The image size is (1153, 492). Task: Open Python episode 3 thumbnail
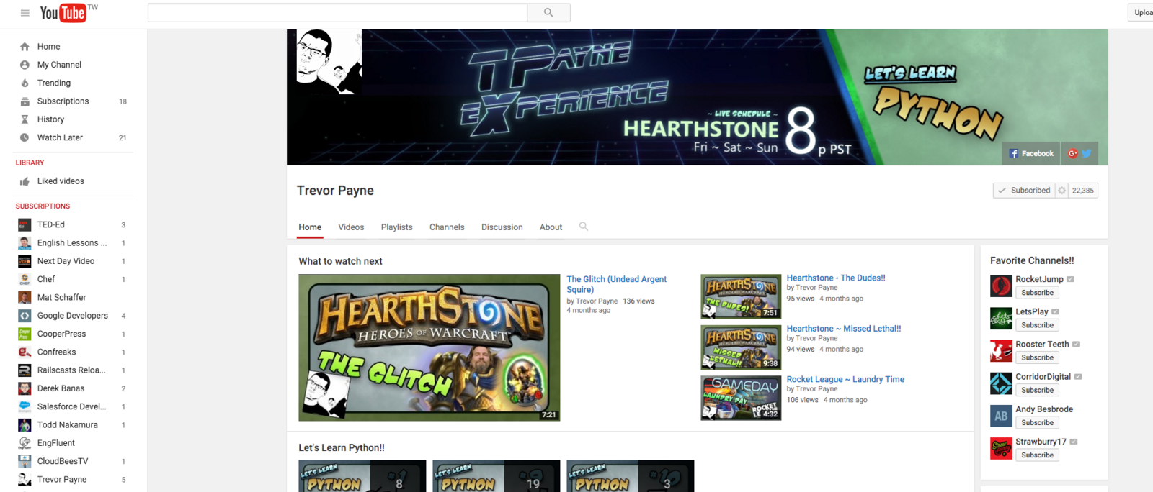(x=631, y=476)
